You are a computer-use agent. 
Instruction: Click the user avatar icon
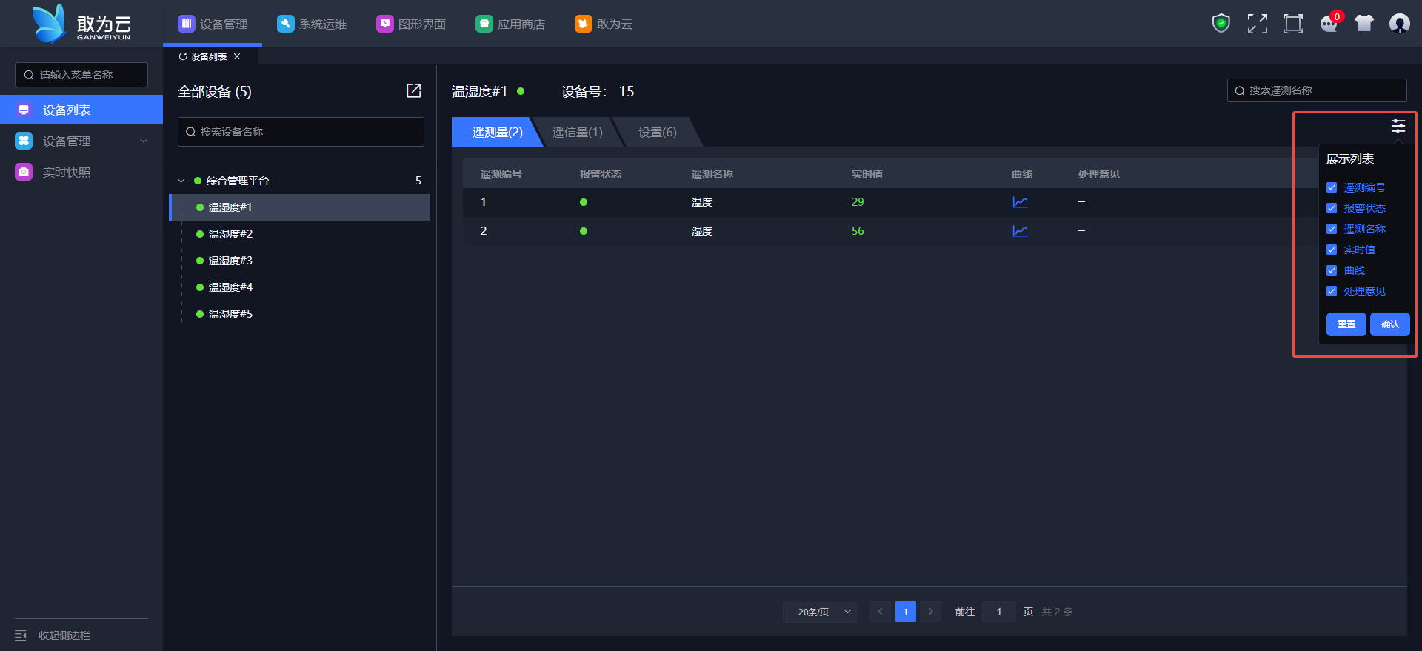(1399, 24)
